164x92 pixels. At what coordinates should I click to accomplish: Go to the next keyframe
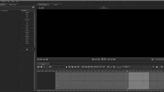coord(109,60)
